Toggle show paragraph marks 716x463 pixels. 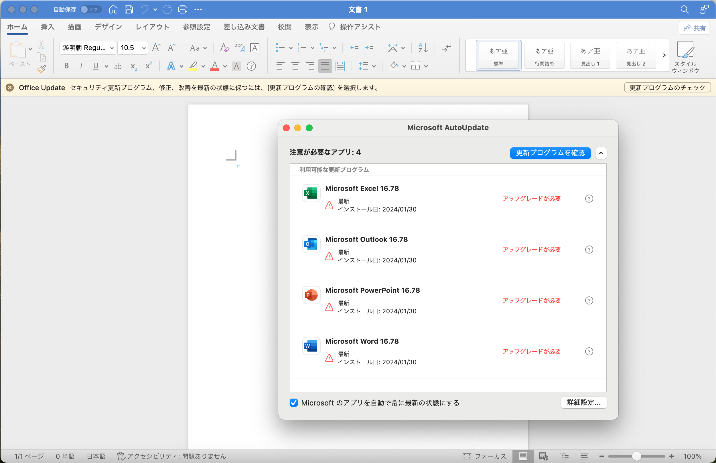[447, 48]
